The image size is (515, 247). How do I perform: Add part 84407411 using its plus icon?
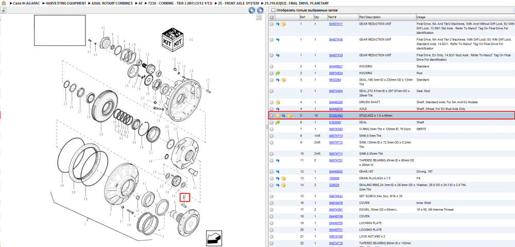[x=271, y=24]
